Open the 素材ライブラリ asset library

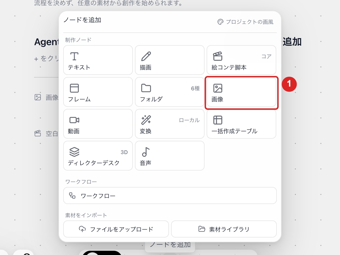224,229
